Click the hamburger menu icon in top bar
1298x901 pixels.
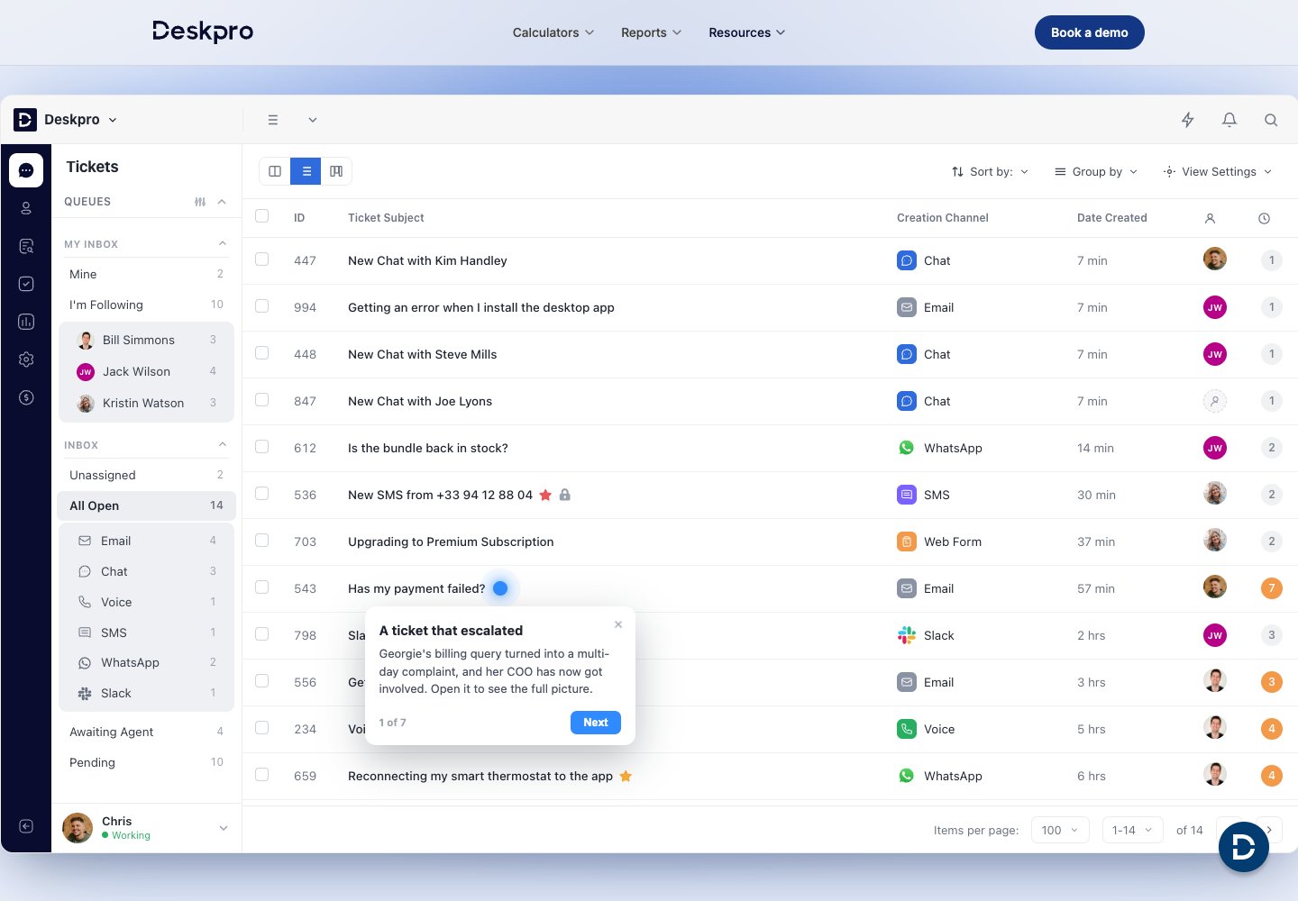[x=273, y=120]
